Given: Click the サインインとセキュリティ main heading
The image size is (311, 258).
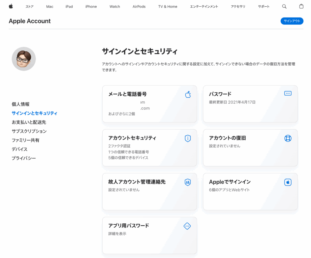Looking at the screenshot, I should pos(140,51).
